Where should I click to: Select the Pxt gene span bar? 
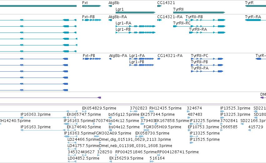tap(92, 6)
